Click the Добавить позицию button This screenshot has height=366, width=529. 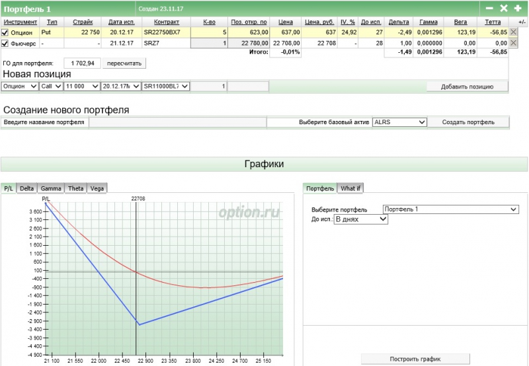click(x=468, y=87)
